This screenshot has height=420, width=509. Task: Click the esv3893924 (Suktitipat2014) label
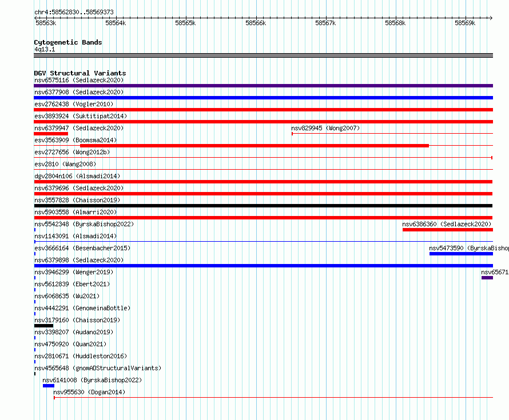(81, 116)
